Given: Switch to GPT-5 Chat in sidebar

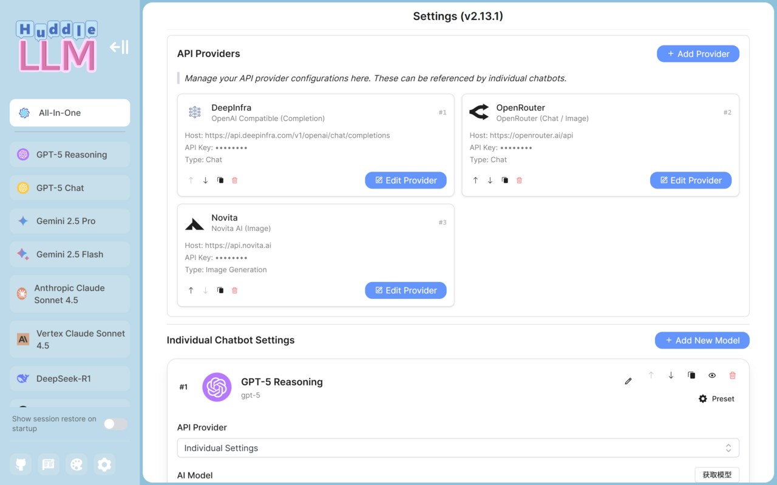Looking at the screenshot, I should pyautogui.click(x=70, y=188).
